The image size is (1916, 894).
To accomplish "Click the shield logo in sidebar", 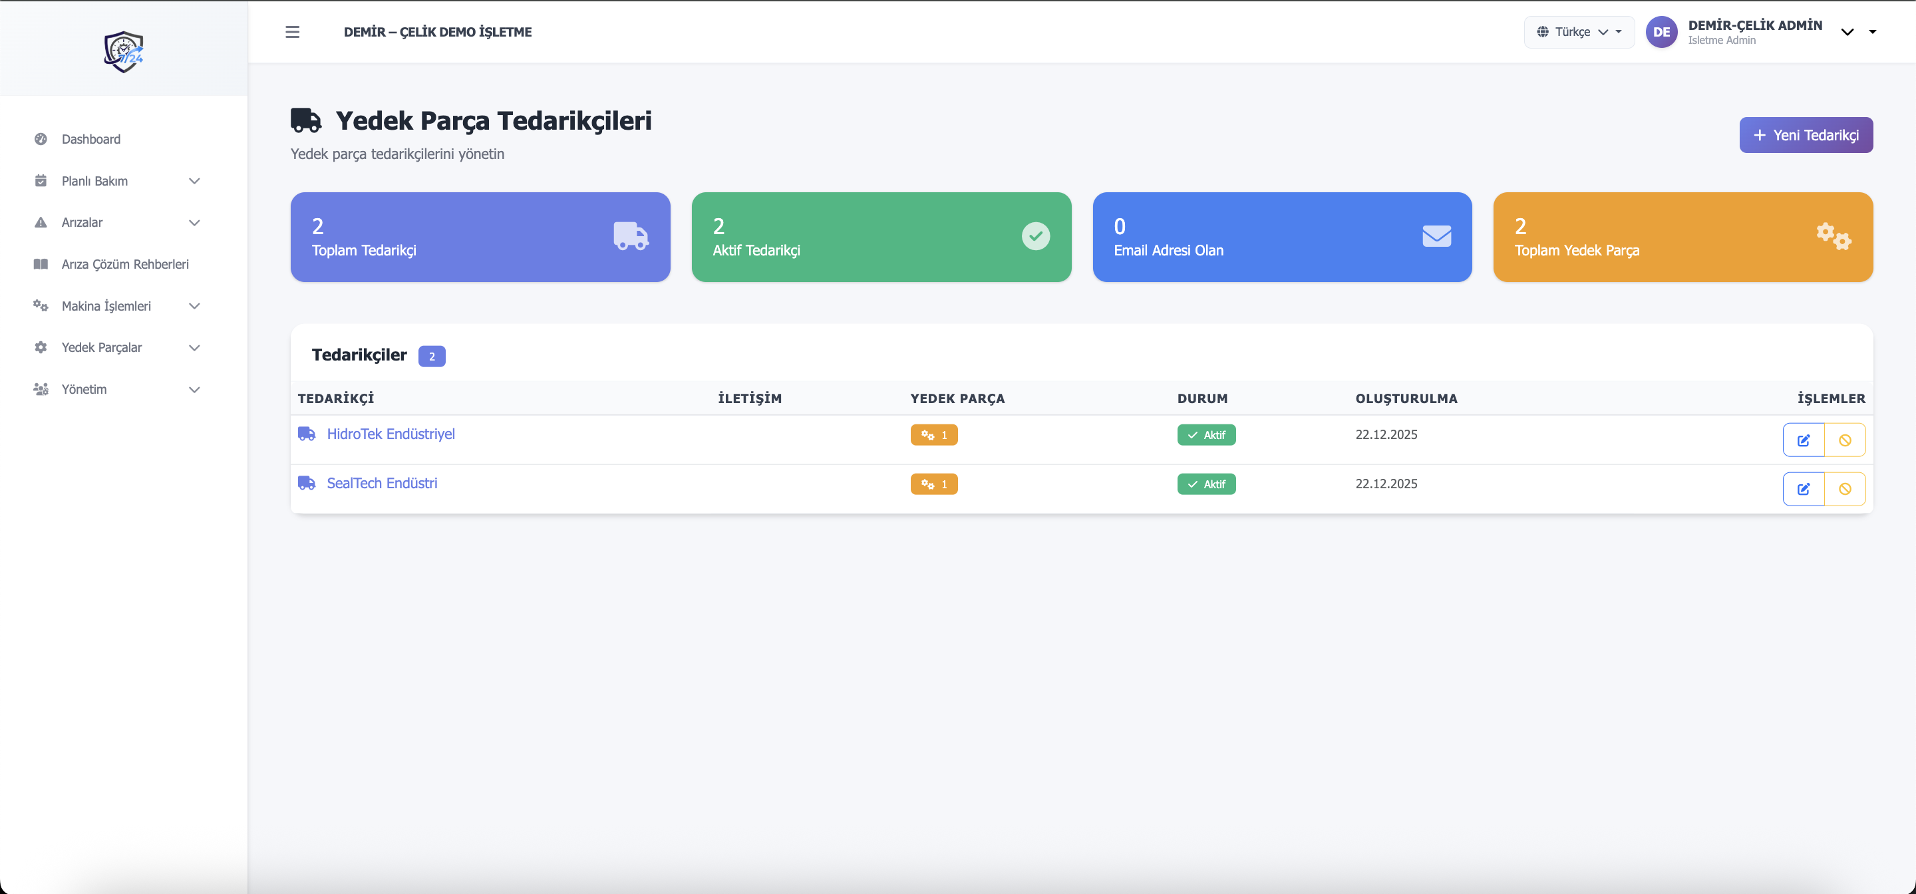I will (x=124, y=52).
